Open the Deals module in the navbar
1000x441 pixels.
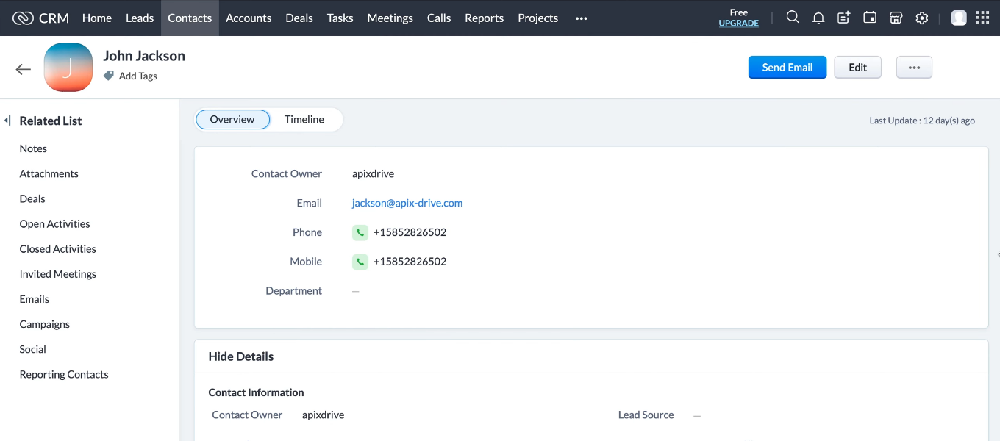[x=299, y=18]
